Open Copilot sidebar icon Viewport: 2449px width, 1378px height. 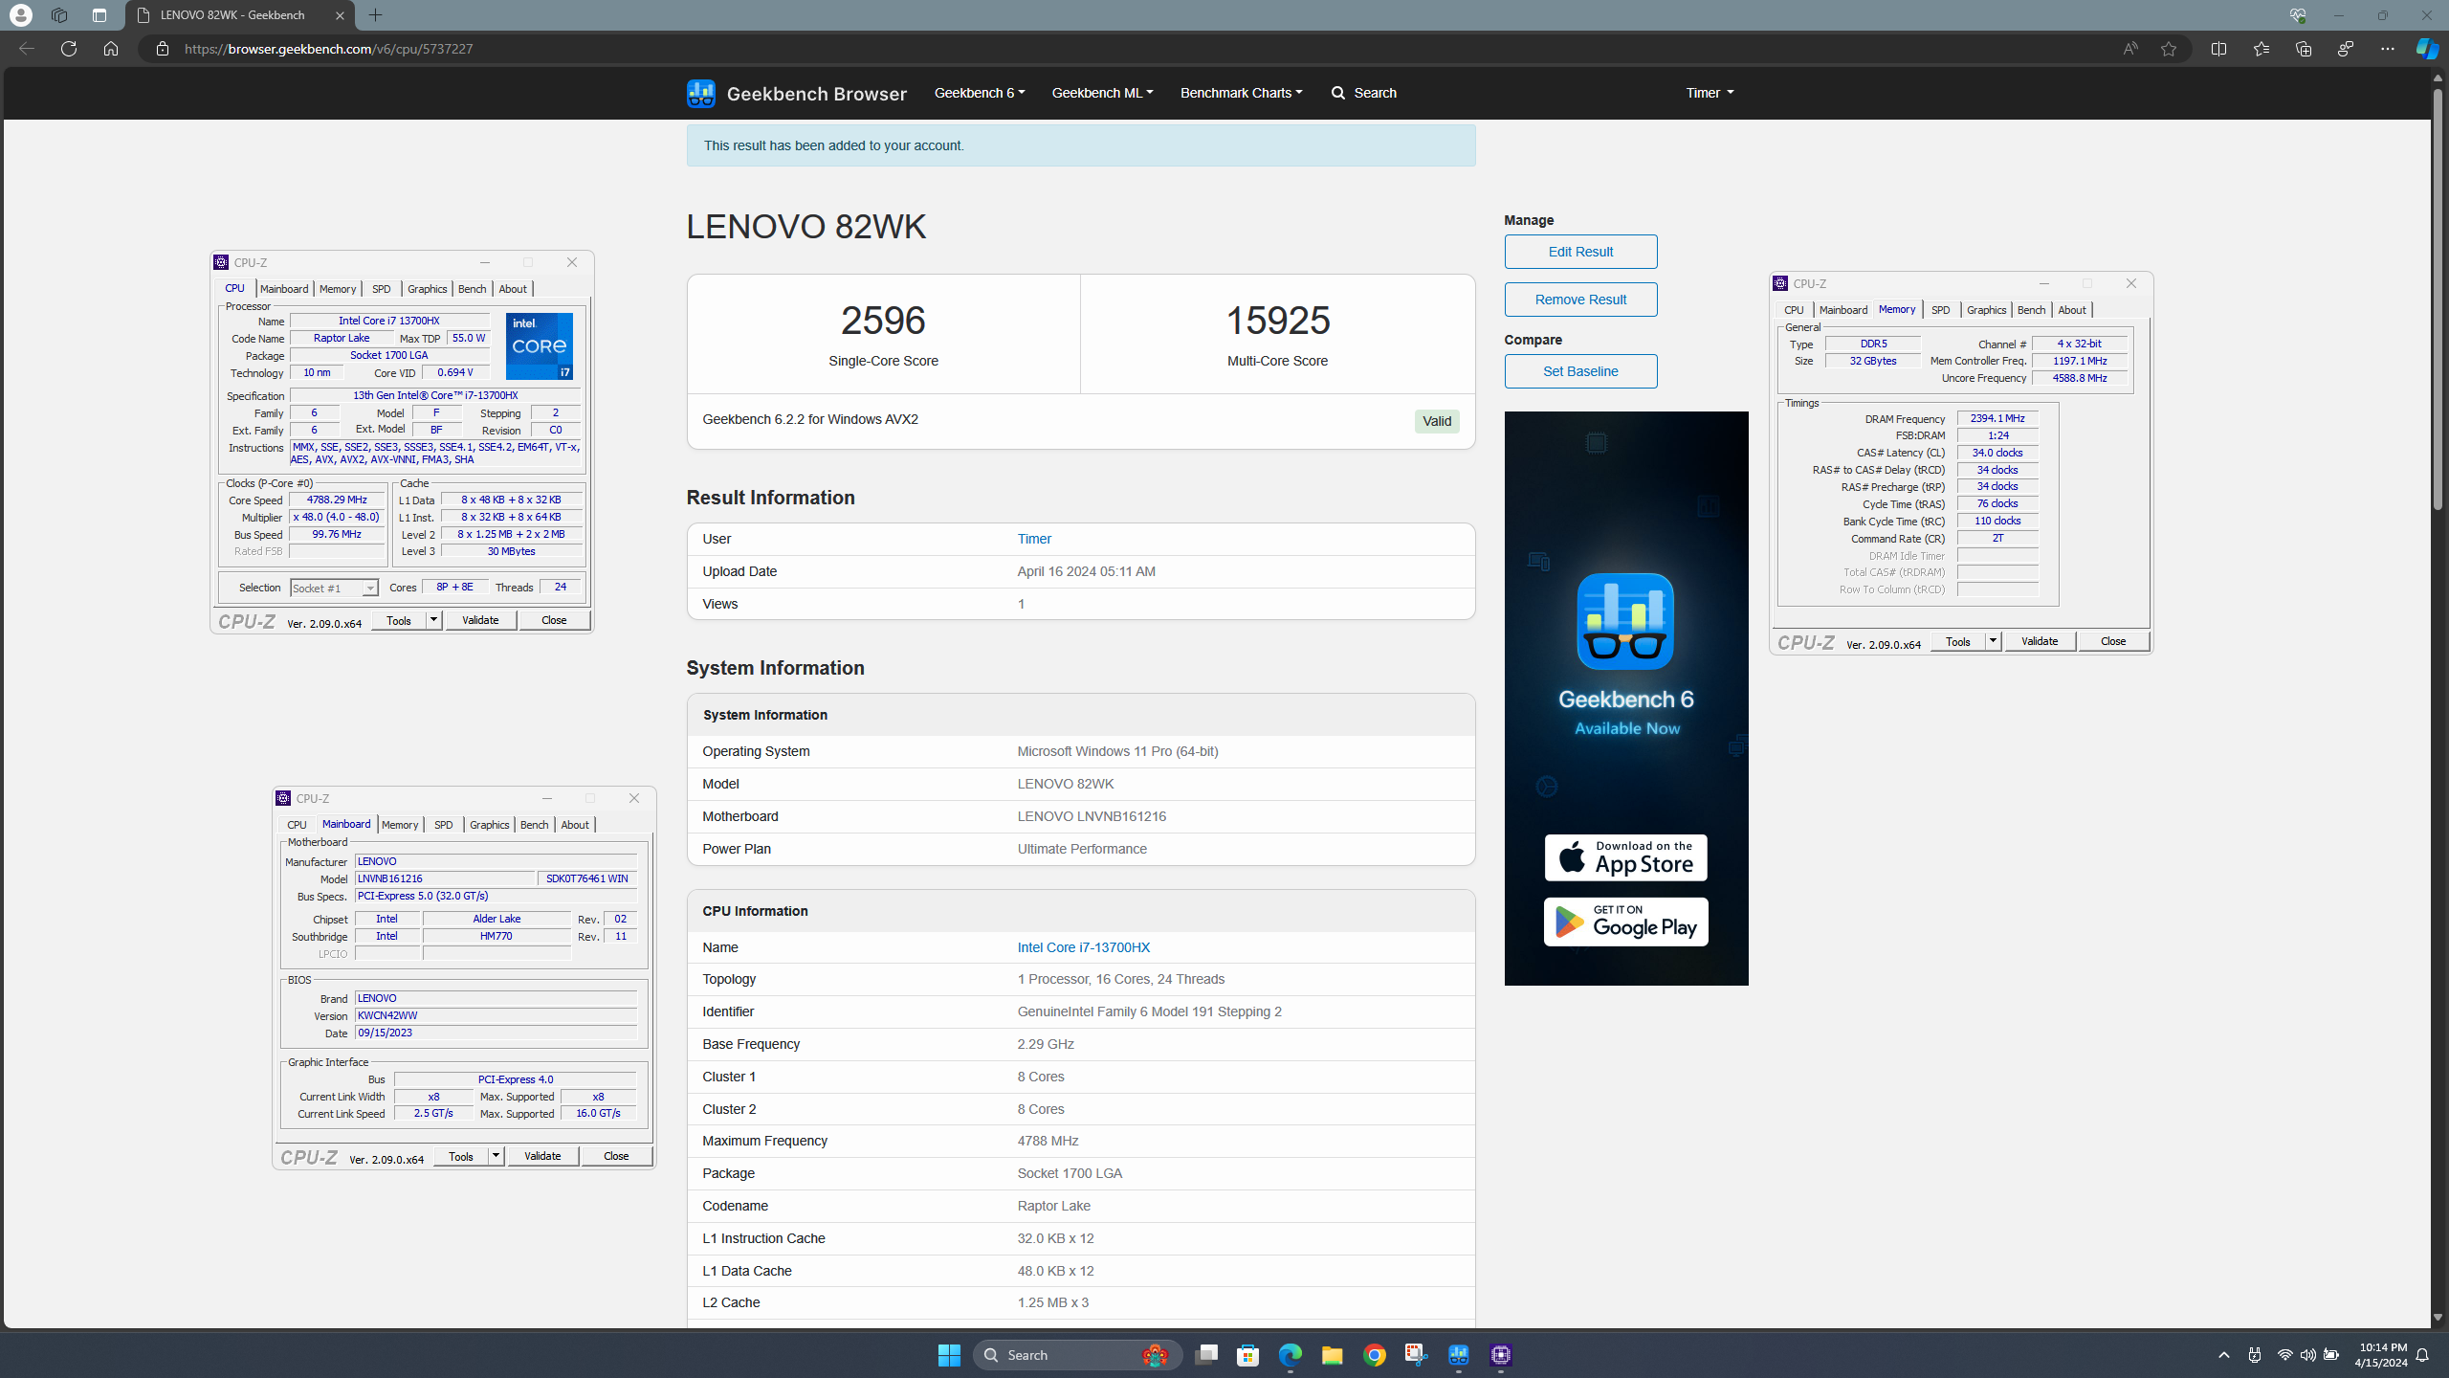[x=2426, y=49]
